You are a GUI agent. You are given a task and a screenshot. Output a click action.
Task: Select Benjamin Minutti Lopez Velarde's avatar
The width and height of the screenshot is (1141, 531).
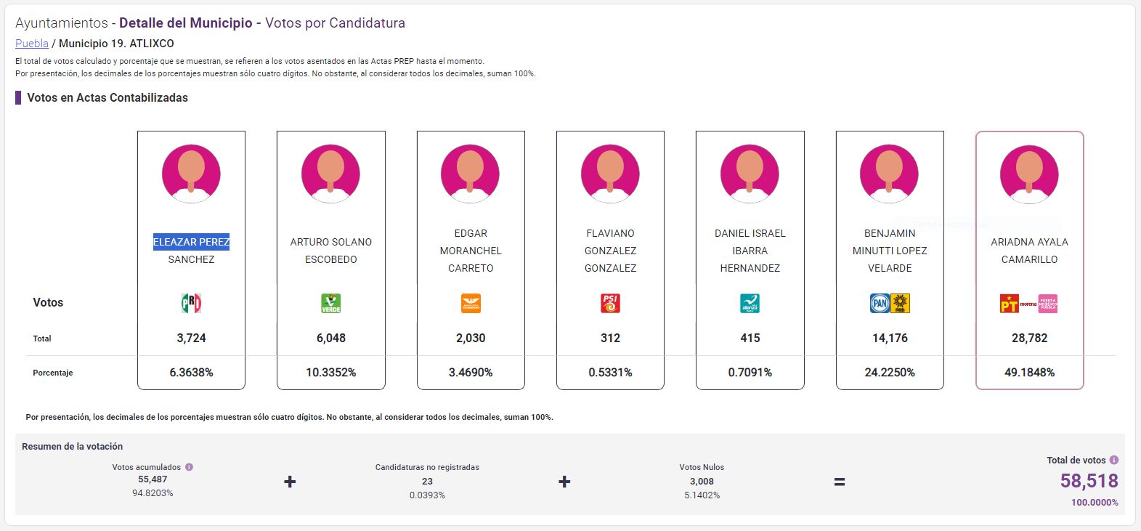click(x=889, y=174)
